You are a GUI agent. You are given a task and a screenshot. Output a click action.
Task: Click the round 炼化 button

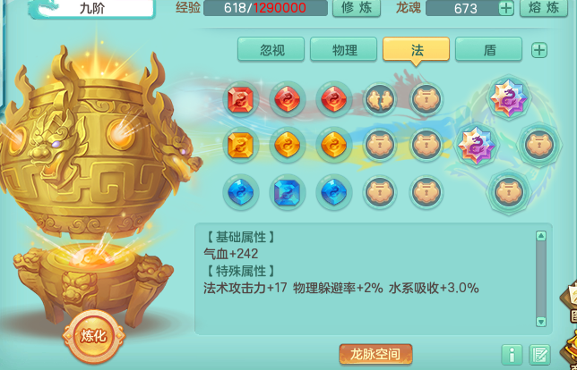[94, 337]
